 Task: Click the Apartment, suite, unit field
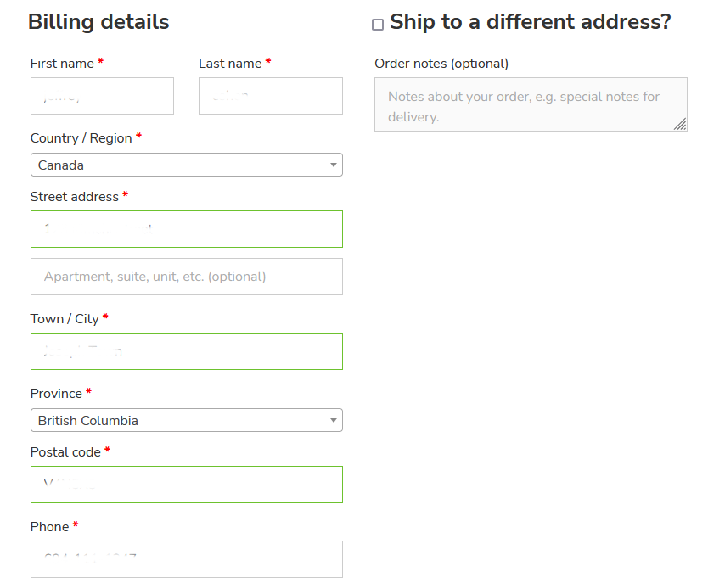pos(187,277)
